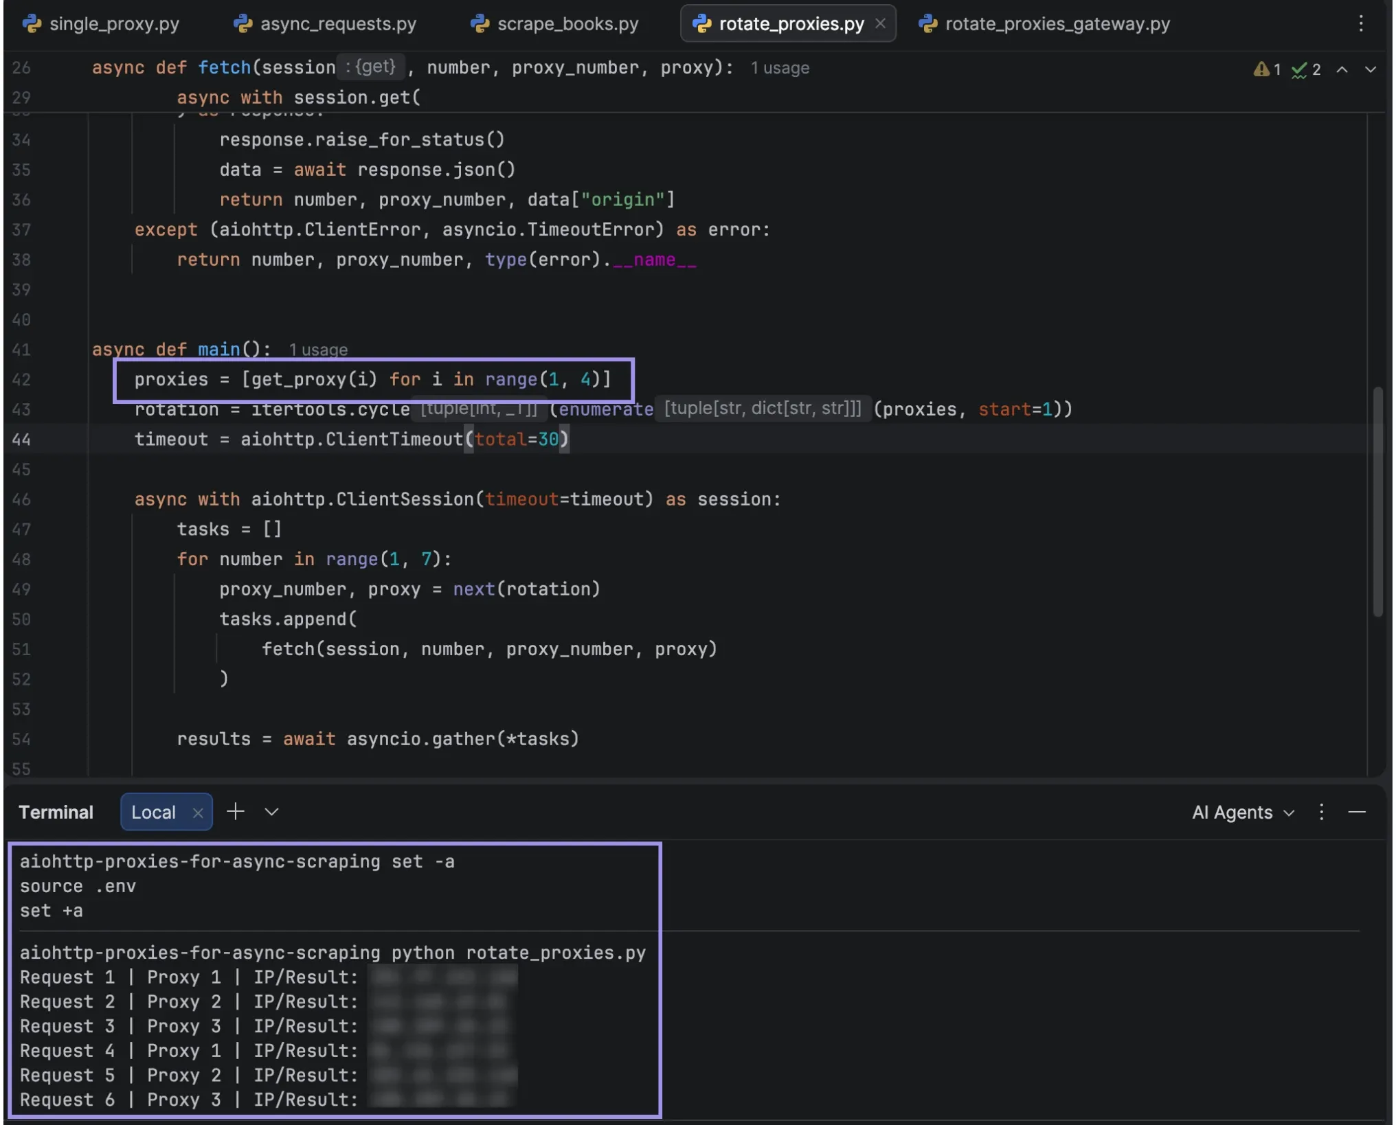The height and width of the screenshot is (1125, 1396).
Task: Click the Terminal panel title
Action: point(56,812)
